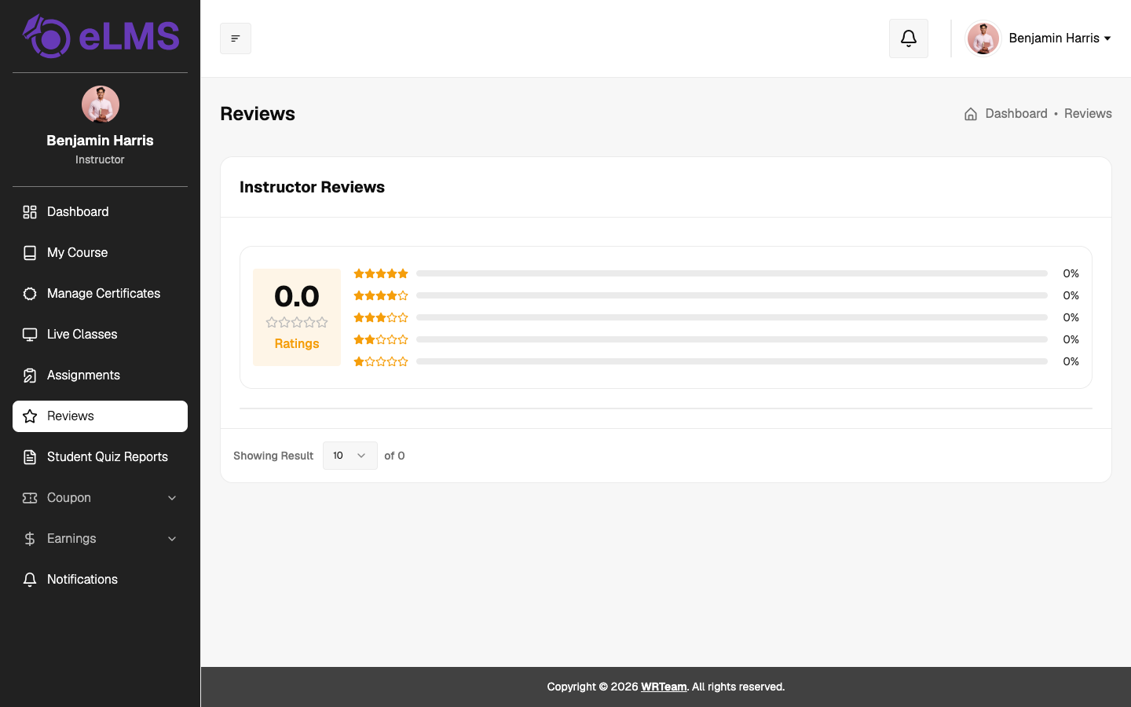The height and width of the screenshot is (707, 1131).
Task: Click the sidebar Dashboard grid icon
Action: point(30,212)
